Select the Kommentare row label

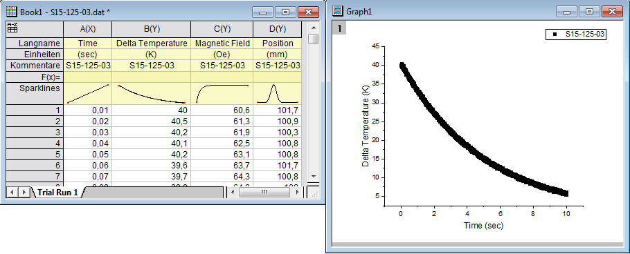(x=35, y=66)
